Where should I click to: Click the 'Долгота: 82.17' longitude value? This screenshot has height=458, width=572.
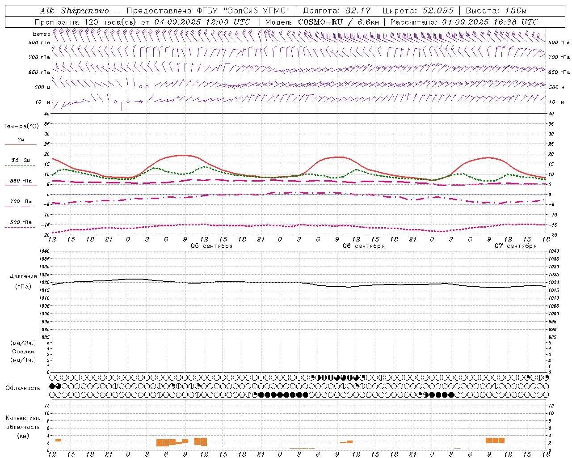336,11
